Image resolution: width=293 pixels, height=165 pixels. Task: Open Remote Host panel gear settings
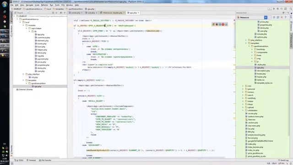tap(283, 13)
